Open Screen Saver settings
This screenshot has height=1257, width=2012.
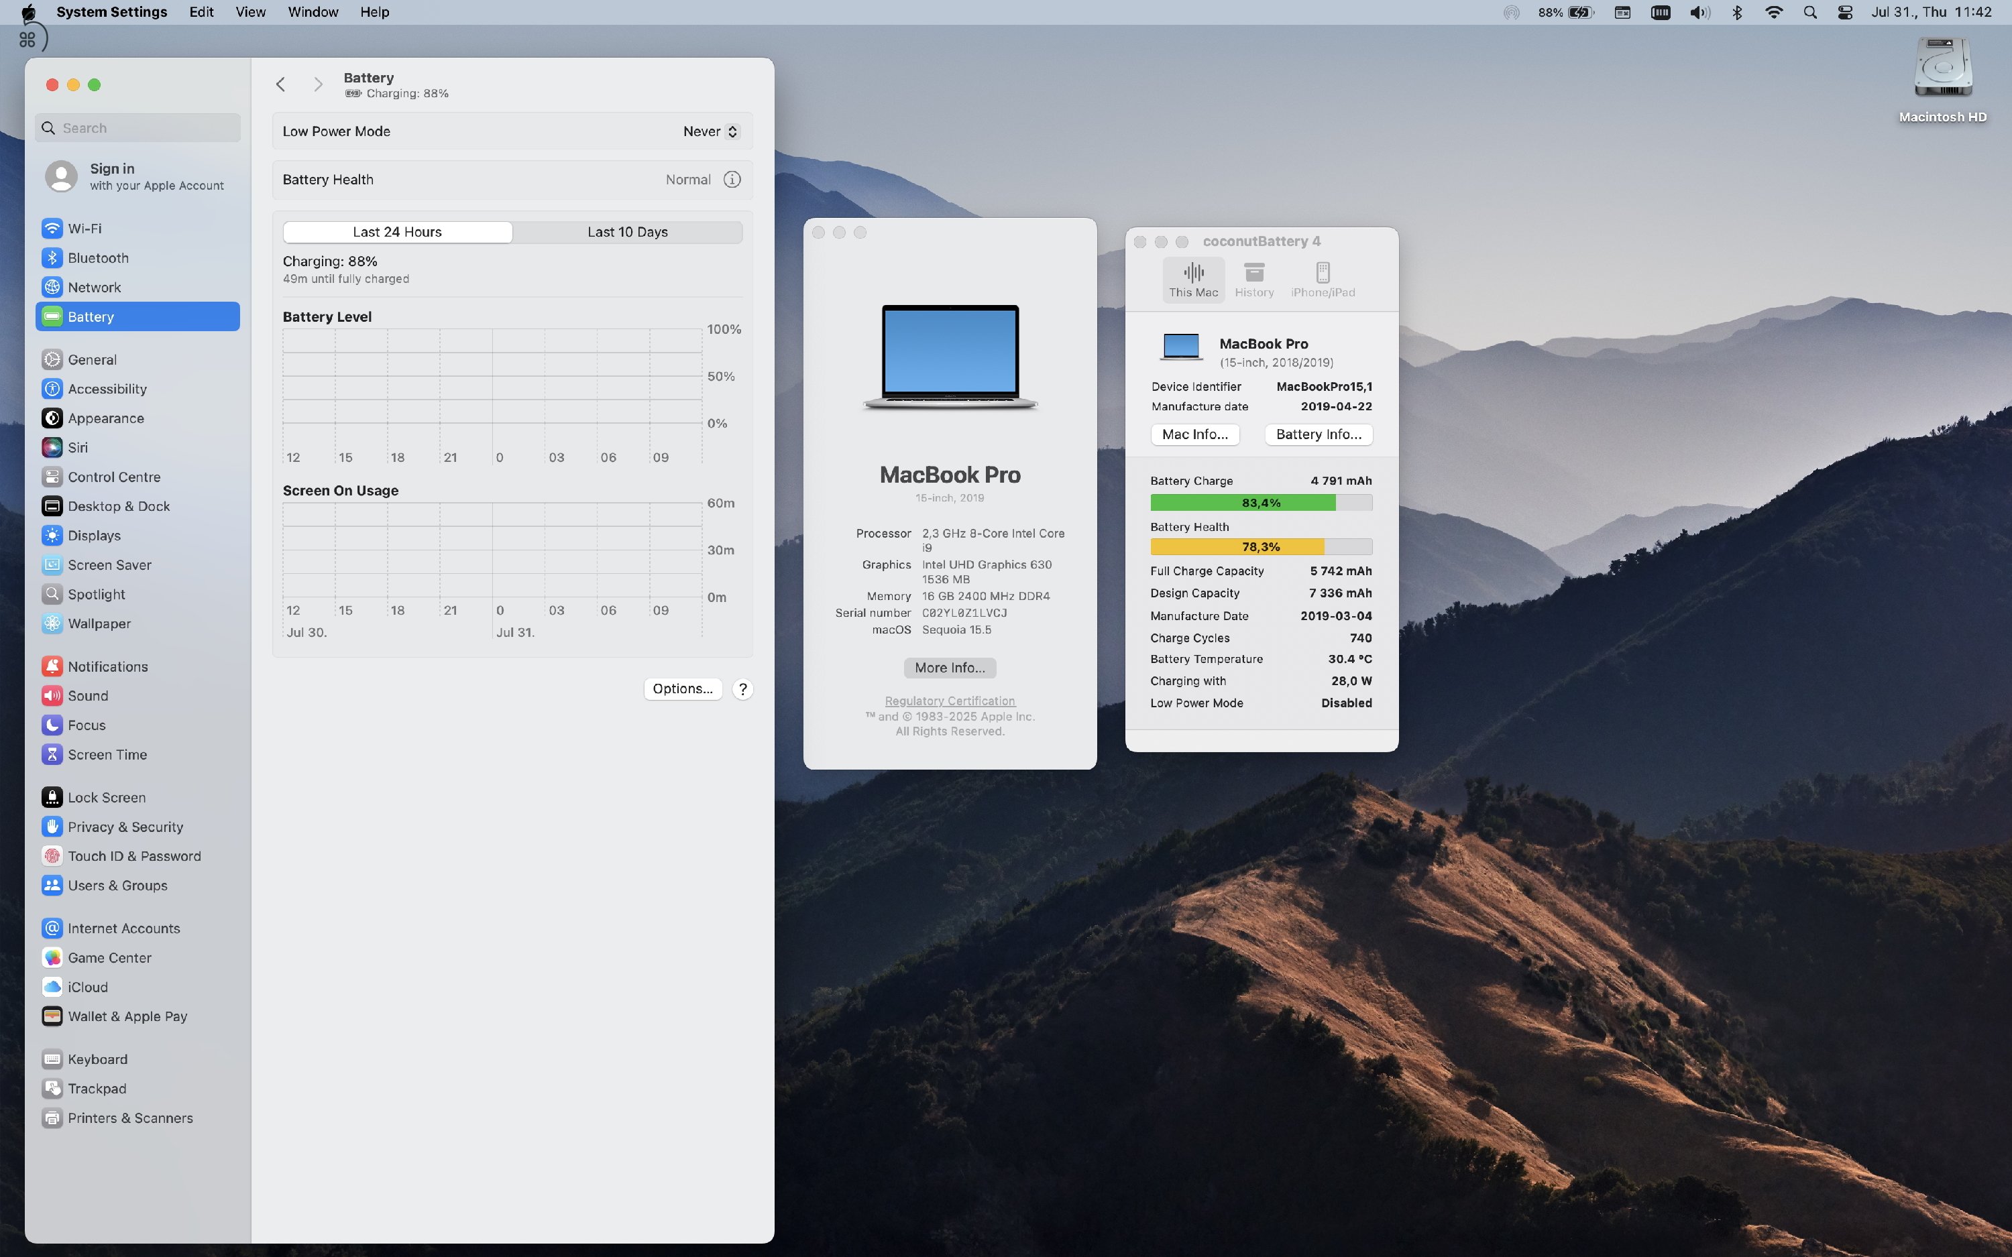click(137, 565)
